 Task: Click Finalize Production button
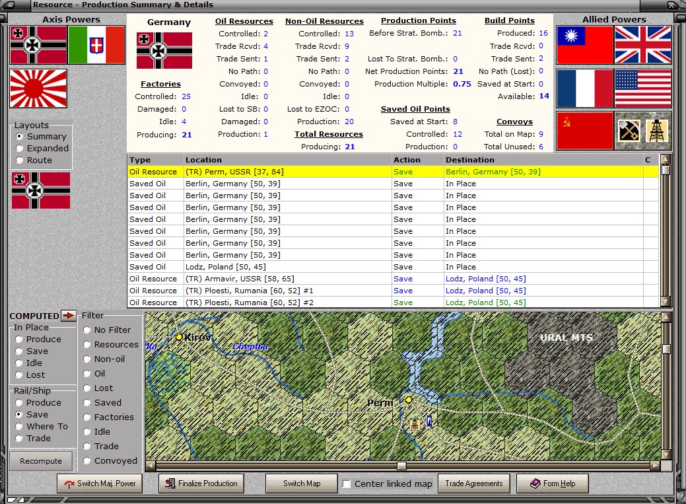tap(201, 484)
